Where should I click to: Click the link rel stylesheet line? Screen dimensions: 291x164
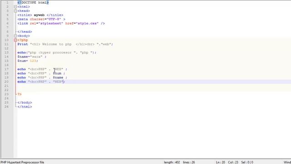click(61, 23)
